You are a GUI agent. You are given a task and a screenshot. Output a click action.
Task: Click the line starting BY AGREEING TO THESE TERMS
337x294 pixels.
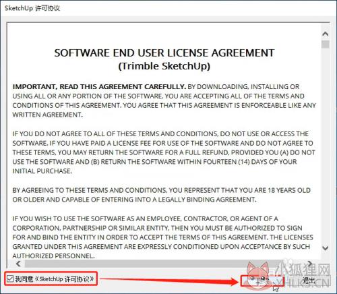[162, 190]
